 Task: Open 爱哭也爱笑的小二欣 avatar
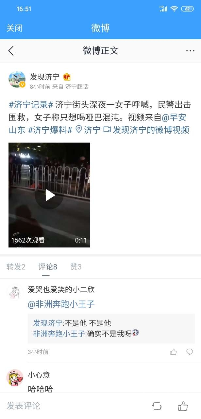[x=15, y=291]
